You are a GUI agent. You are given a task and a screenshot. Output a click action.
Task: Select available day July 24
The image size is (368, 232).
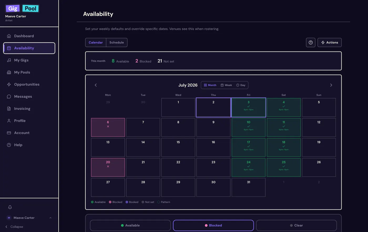tap(248, 167)
